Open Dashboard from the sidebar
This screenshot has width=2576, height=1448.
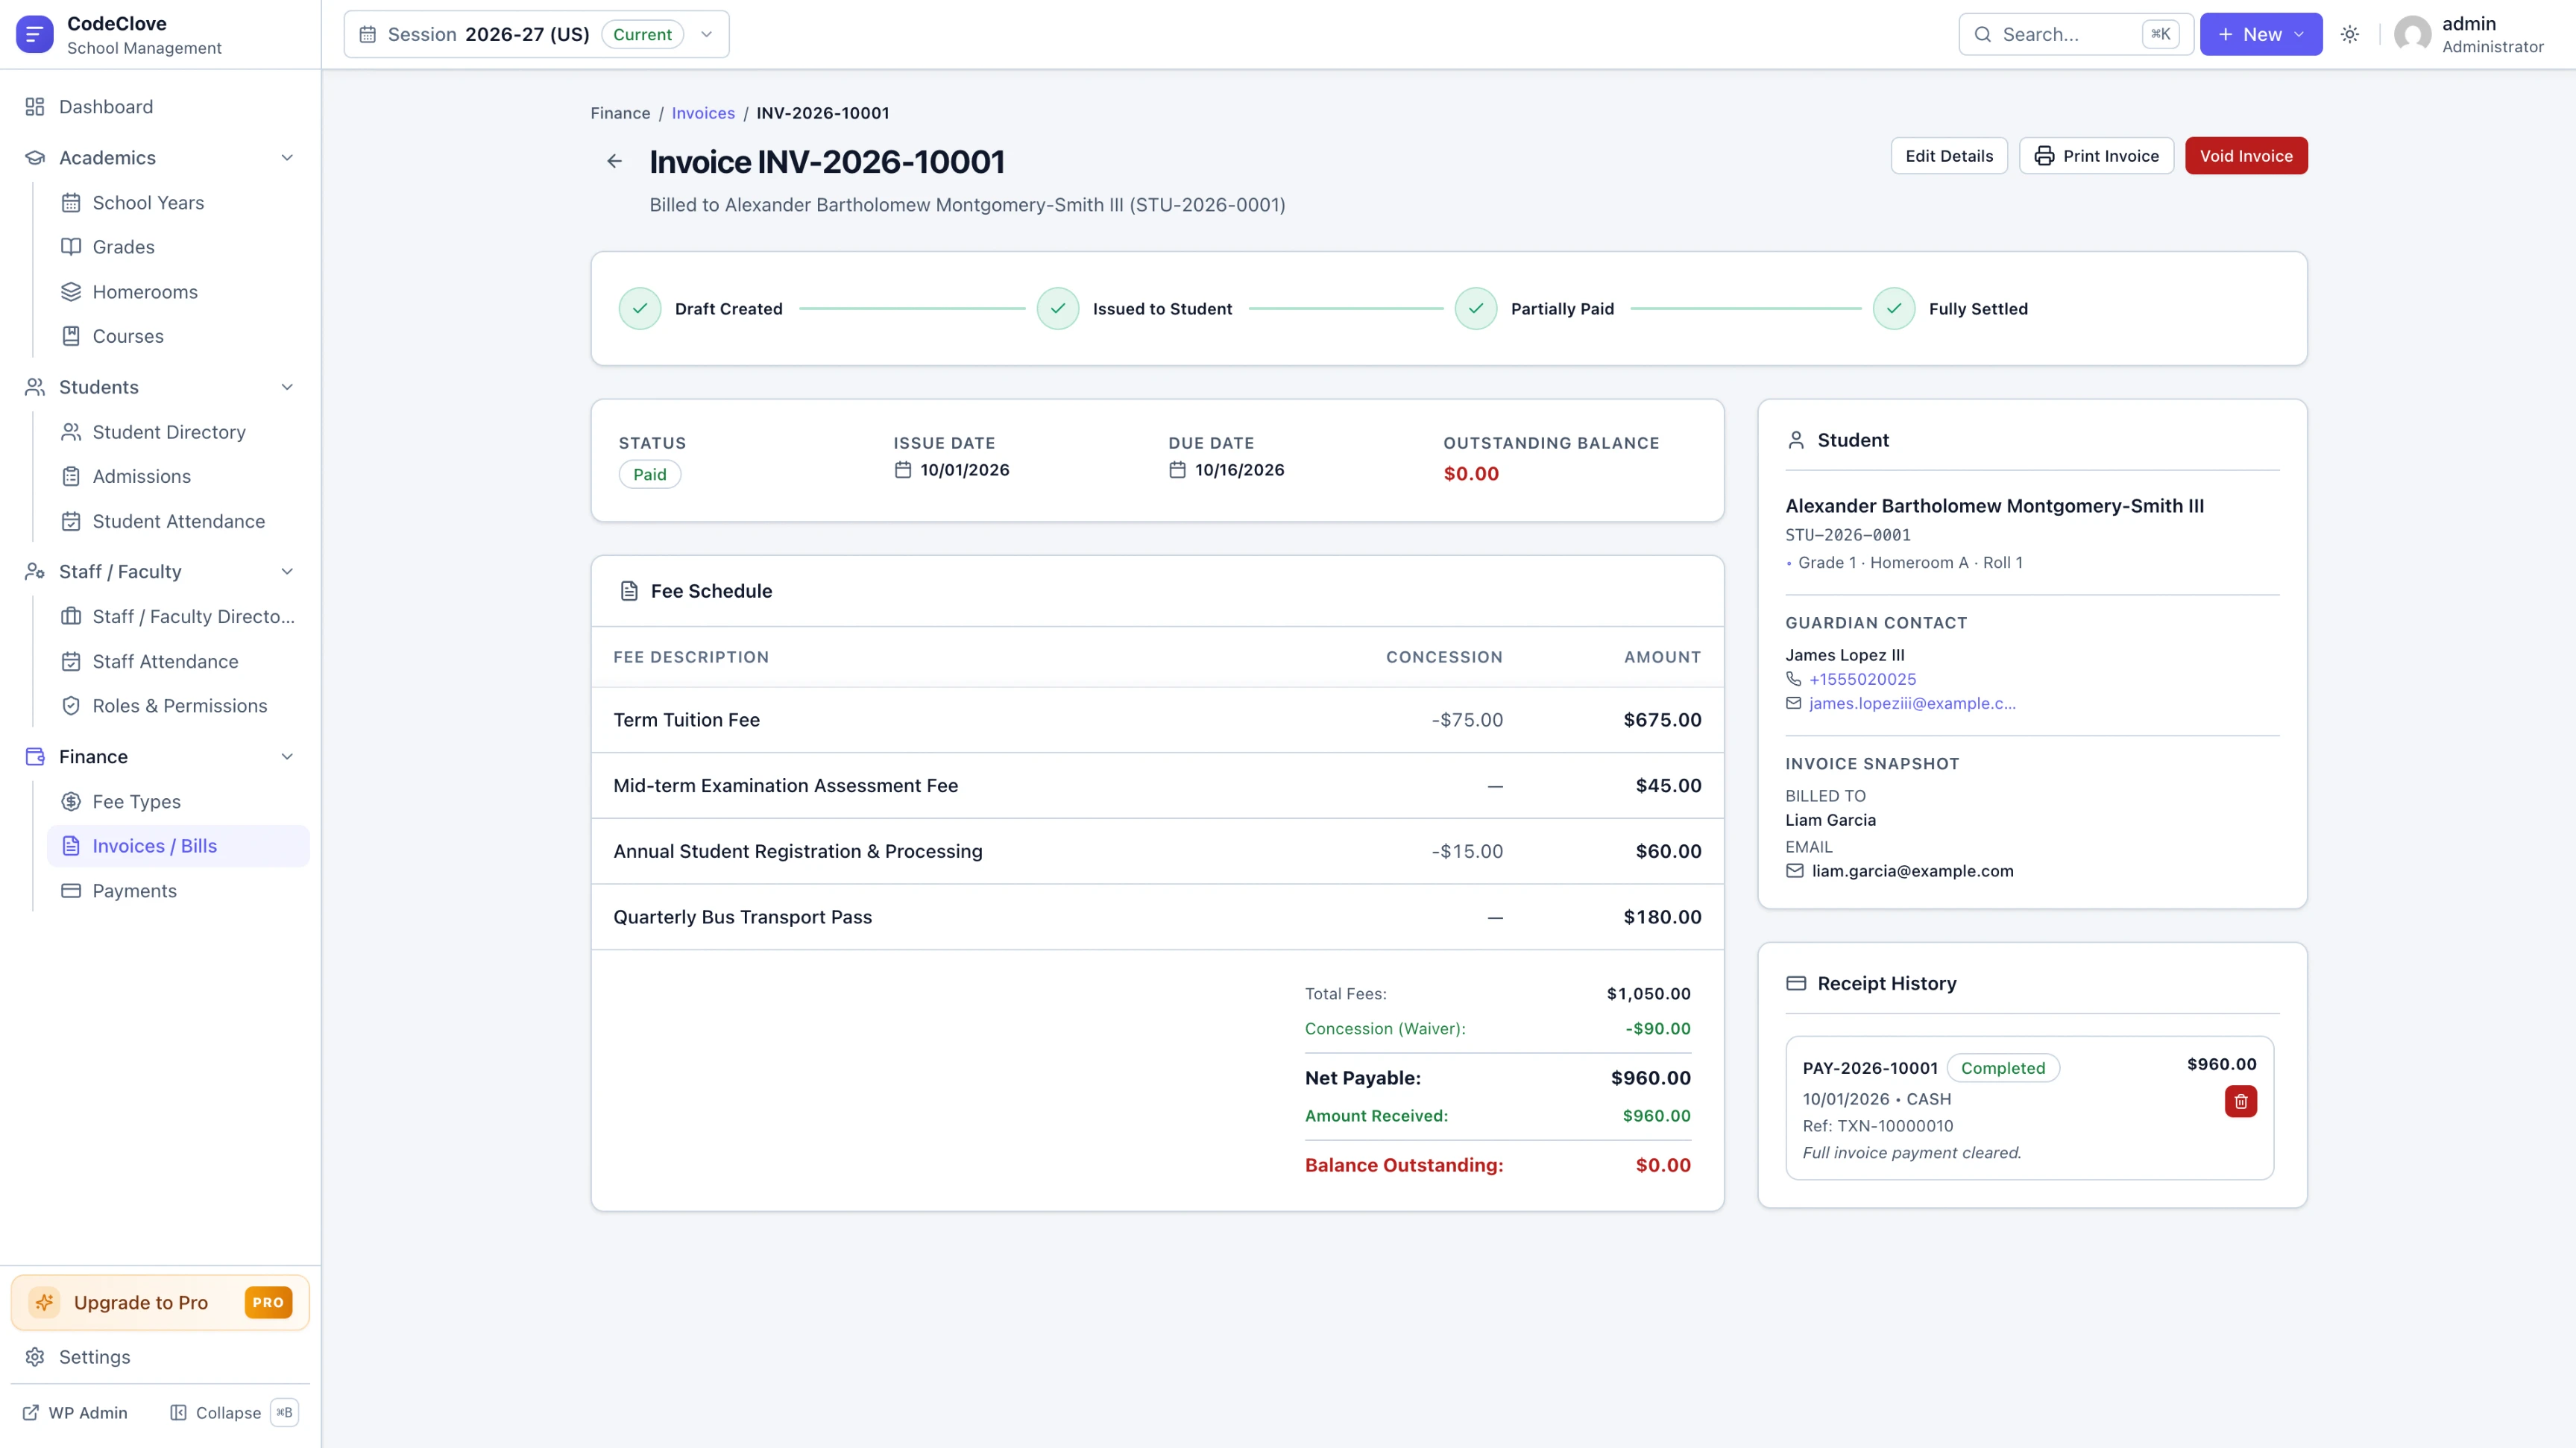pos(160,107)
